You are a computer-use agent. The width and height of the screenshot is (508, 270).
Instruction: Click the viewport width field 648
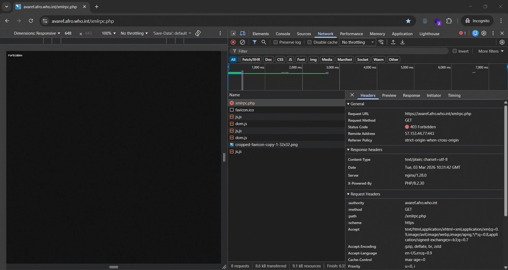coord(68,33)
